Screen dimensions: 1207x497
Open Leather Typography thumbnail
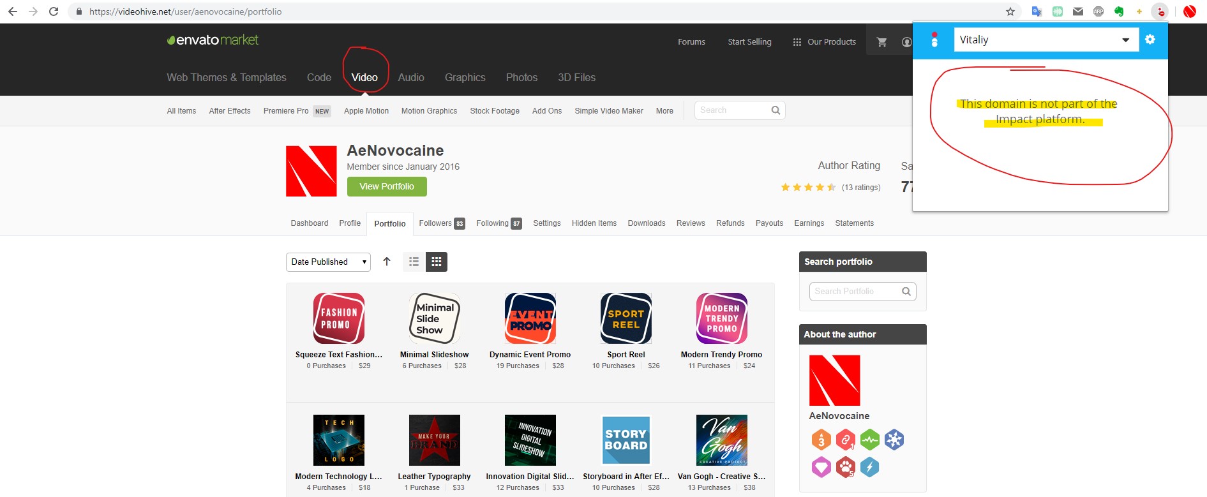pos(435,440)
